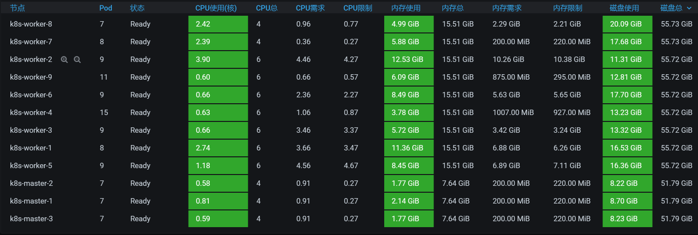Sort by 内存需求 column header

tap(507, 8)
